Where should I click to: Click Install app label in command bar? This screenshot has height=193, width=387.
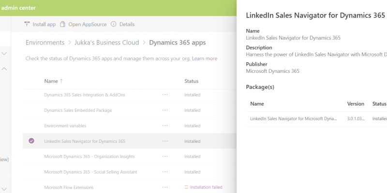coord(44,25)
